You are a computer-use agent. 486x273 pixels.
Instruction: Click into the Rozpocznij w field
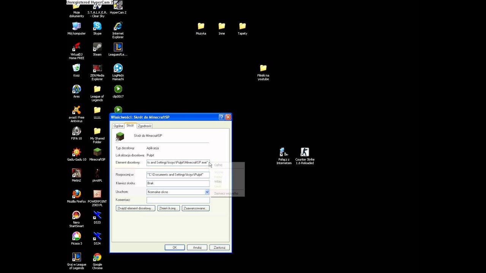(x=178, y=175)
